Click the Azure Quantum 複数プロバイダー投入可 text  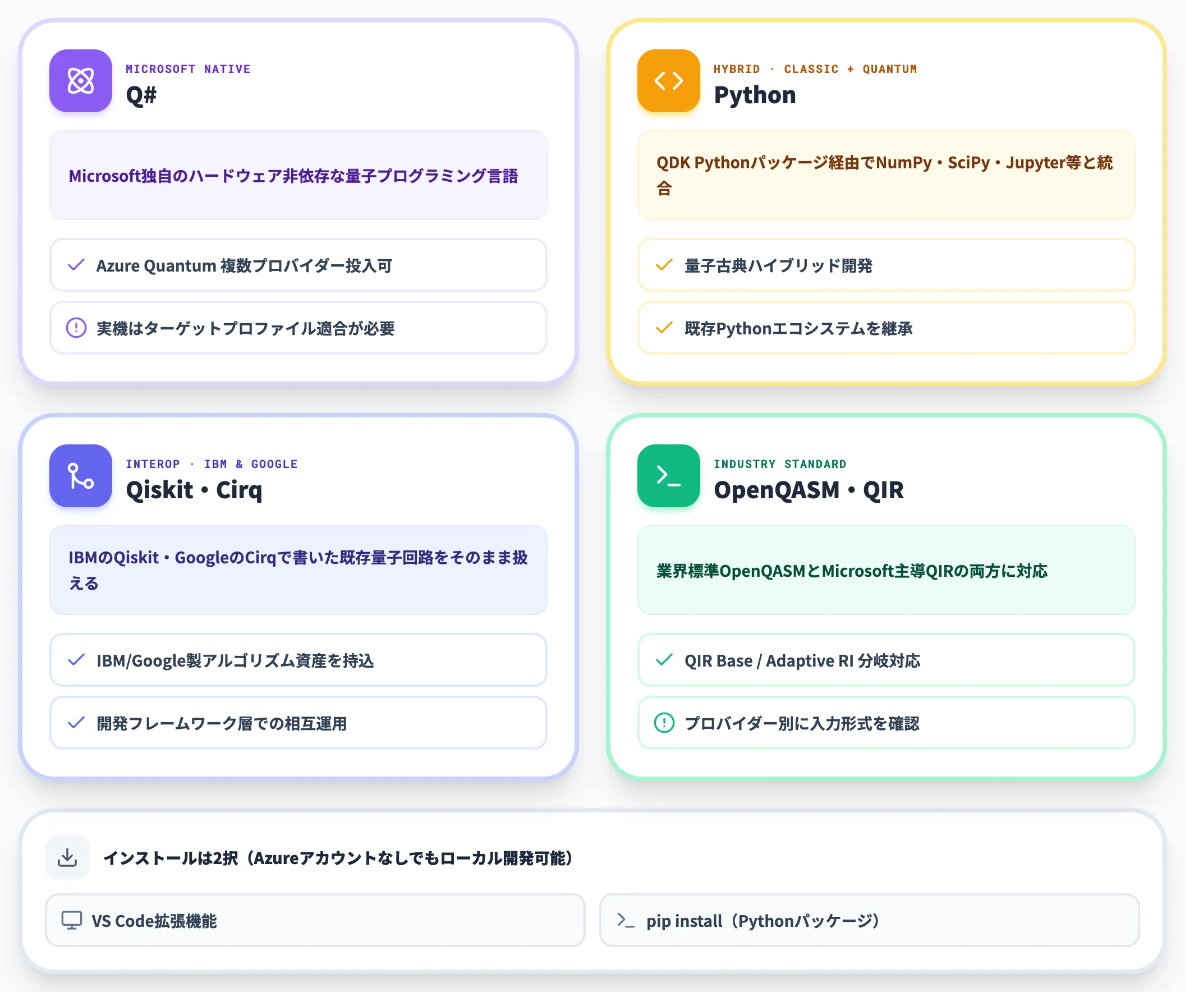coord(244,265)
